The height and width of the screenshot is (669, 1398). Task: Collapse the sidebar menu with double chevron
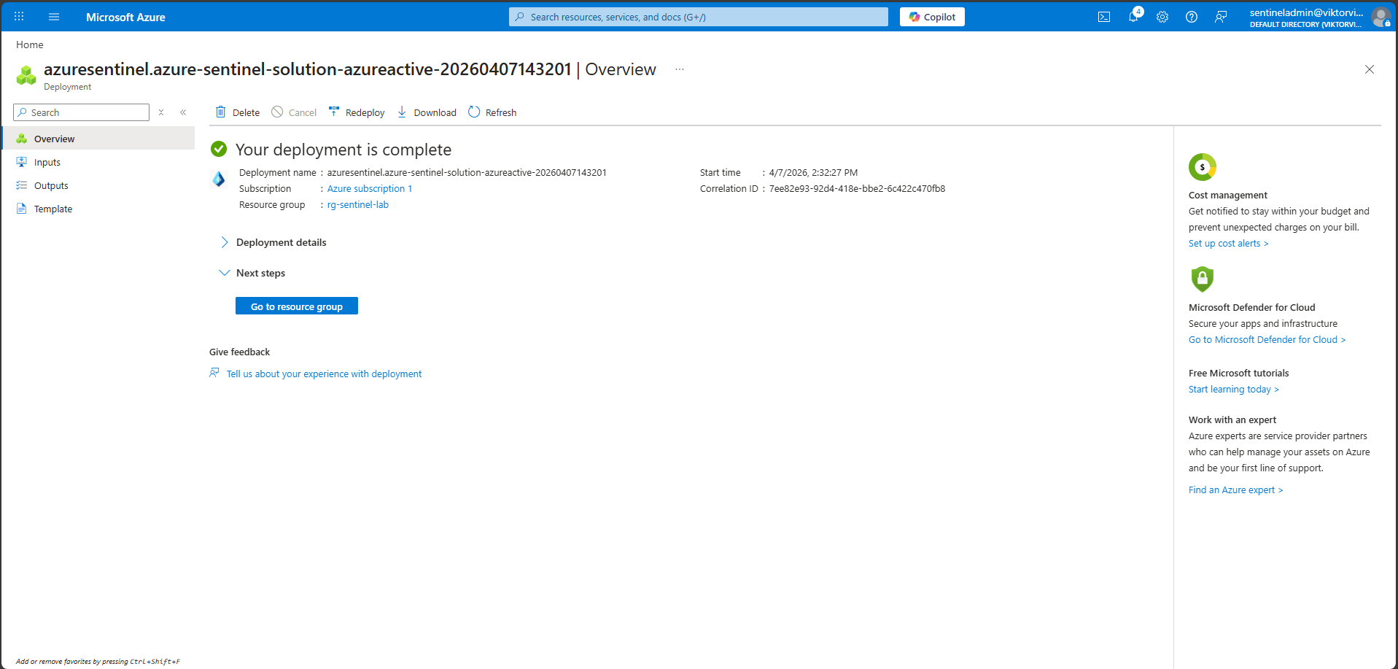[183, 112]
